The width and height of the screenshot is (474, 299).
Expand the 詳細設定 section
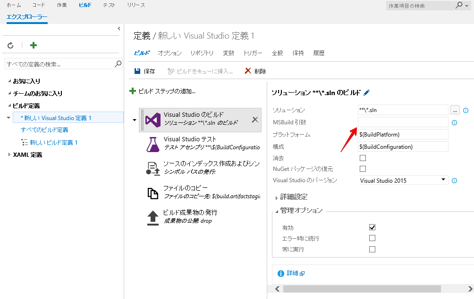(276, 198)
